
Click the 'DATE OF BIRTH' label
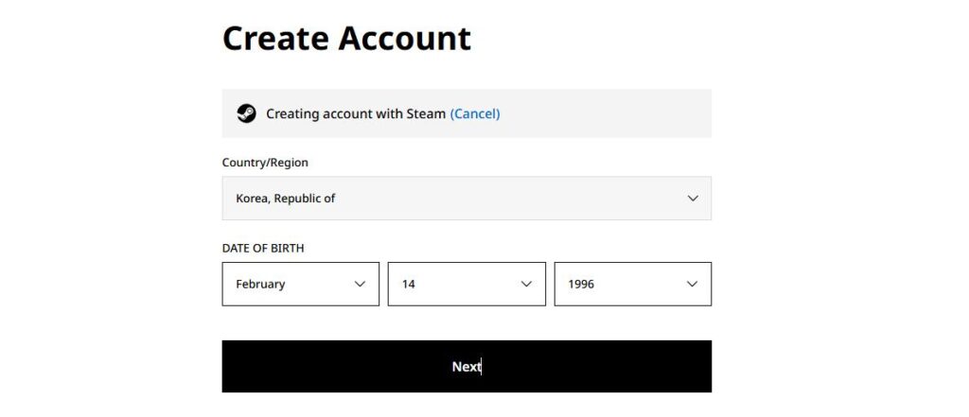coord(263,249)
